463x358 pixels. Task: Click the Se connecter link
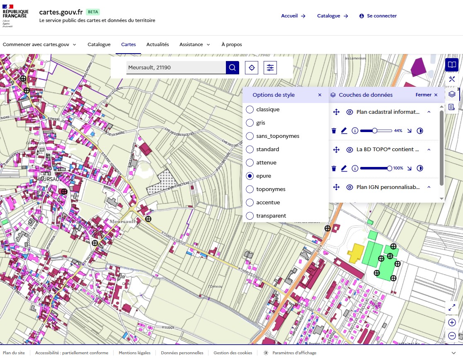[378, 16]
